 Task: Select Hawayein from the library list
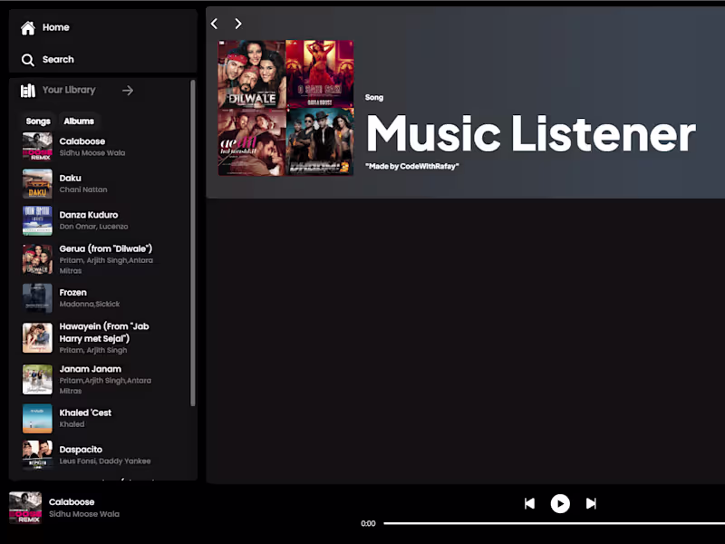[x=100, y=337]
